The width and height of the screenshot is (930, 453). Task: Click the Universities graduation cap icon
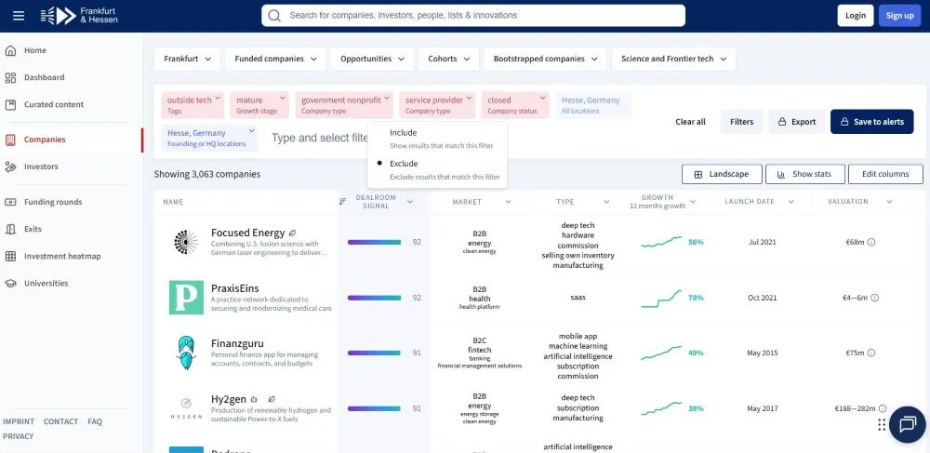pos(10,284)
